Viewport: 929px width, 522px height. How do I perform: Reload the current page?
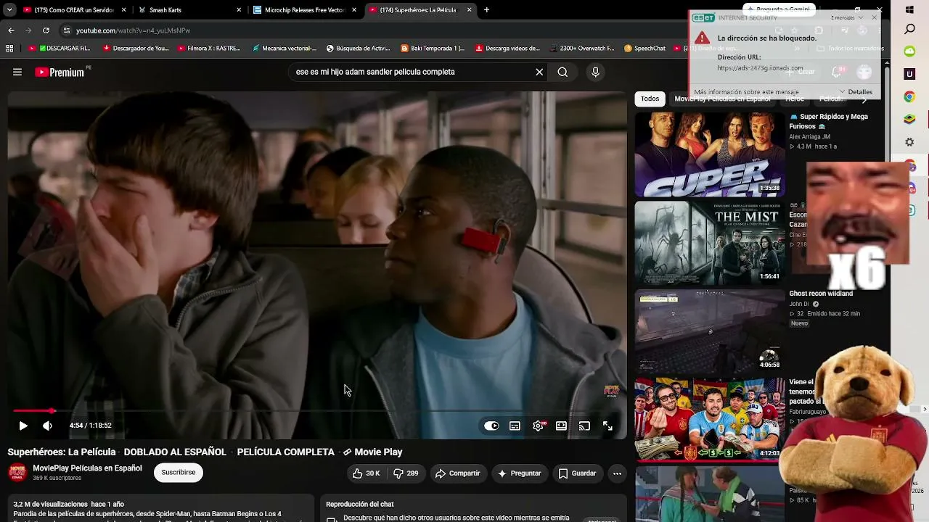pyautogui.click(x=46, y=30)
